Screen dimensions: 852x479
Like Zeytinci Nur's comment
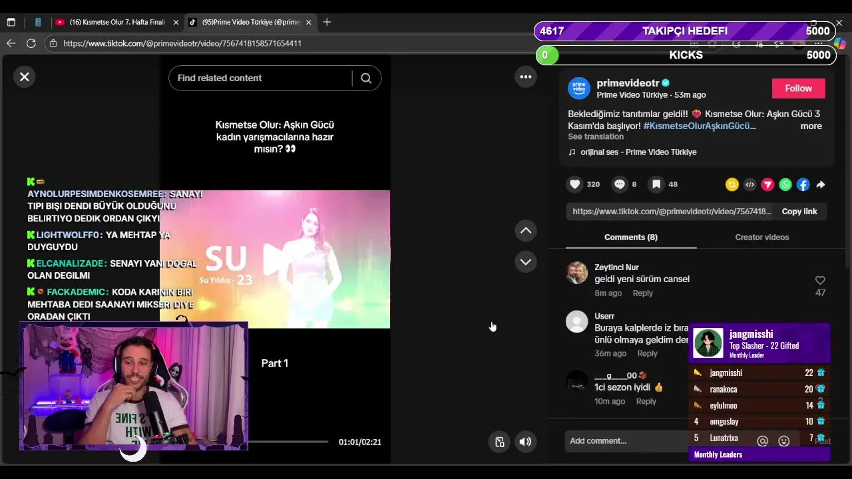(x=820, y=281)
